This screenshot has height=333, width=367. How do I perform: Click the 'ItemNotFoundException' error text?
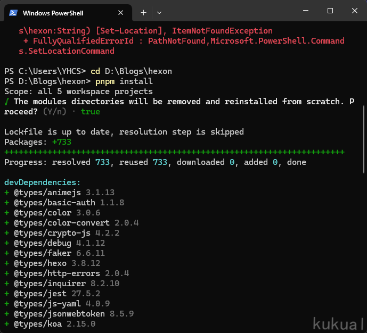[222, 31]
